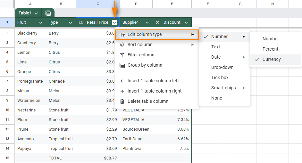This screenshot has width=302, height=163.
Task: Click the $38.77 total cell
Action: 98,158
